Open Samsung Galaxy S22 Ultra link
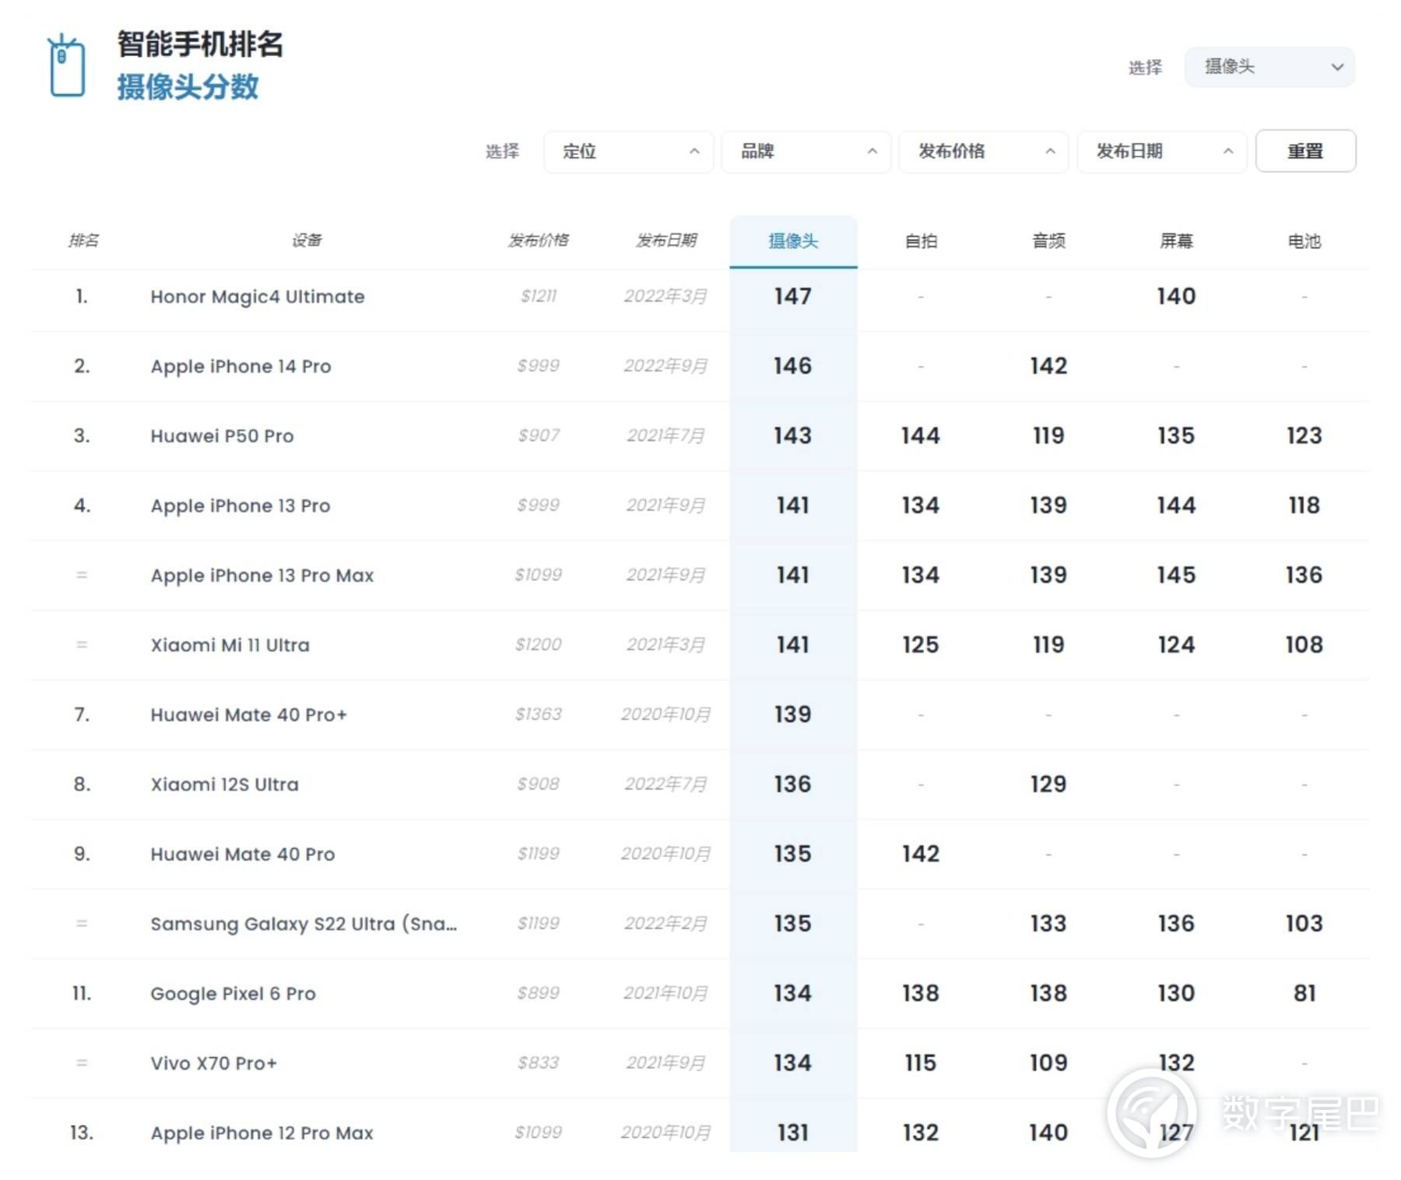 304,924
